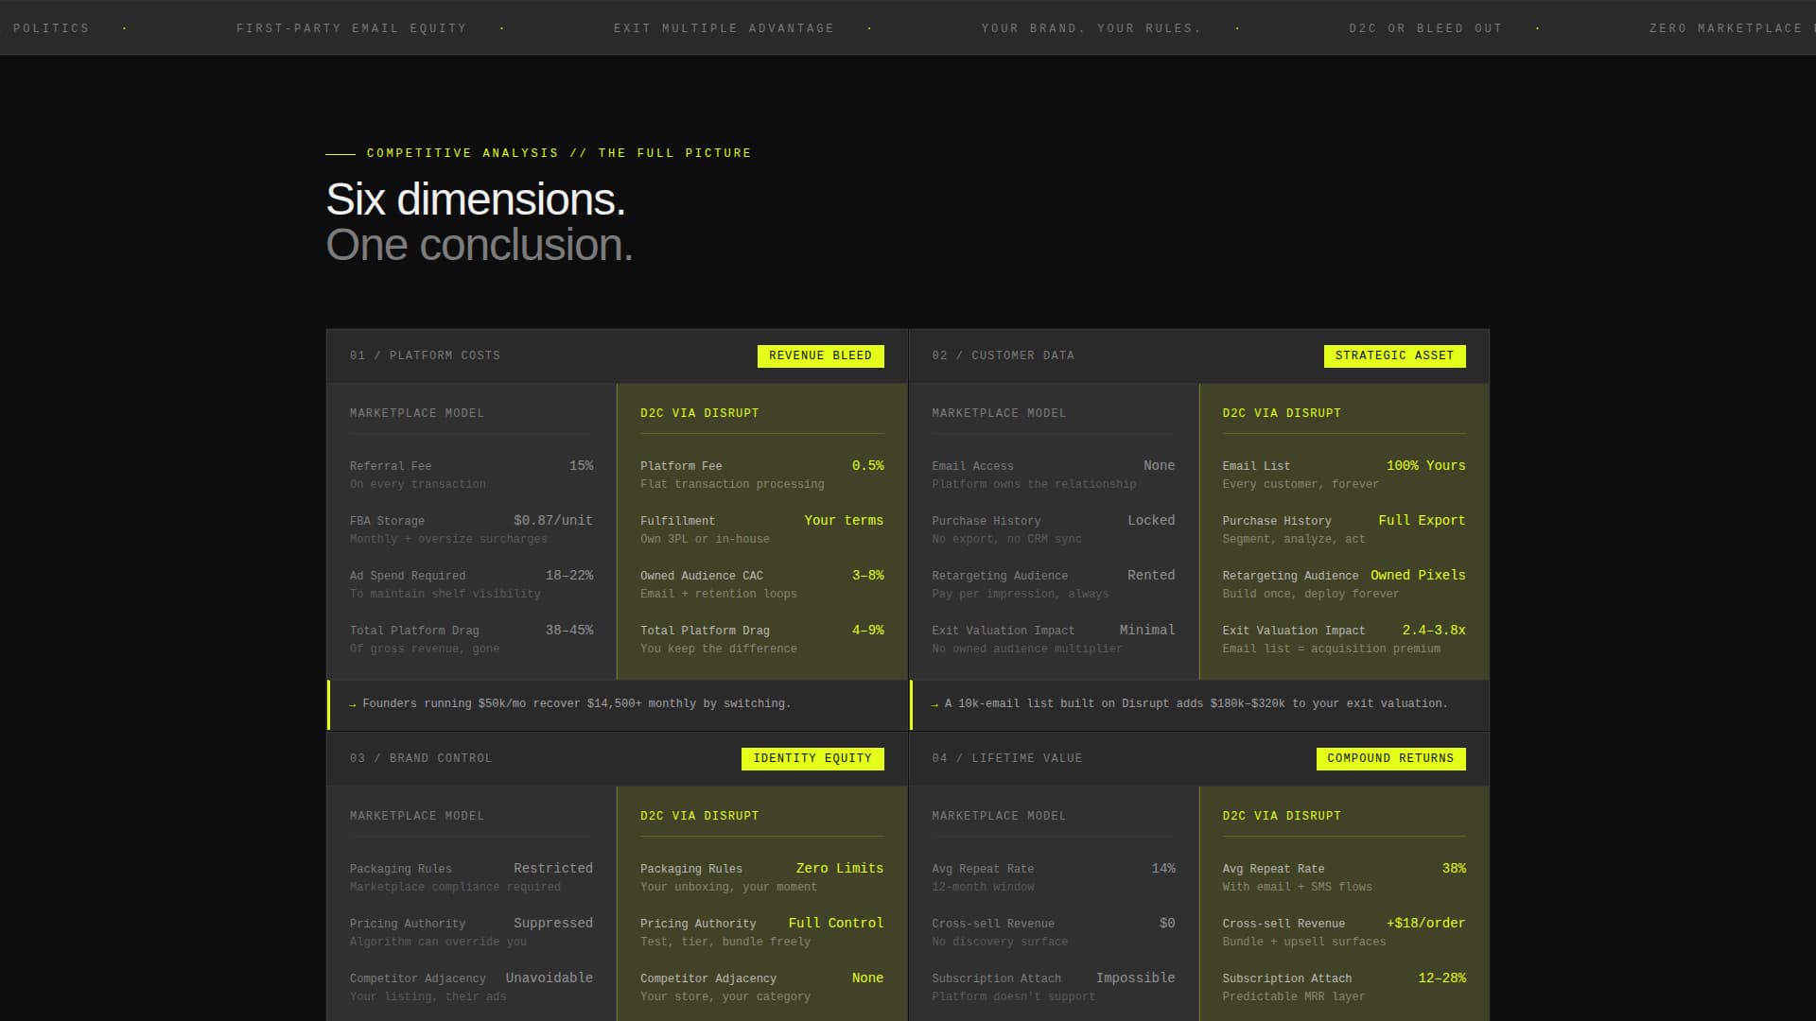1816x1021 pixels.
Task: Click the REVENUE BLEED badge
Action: pos(820,355)
